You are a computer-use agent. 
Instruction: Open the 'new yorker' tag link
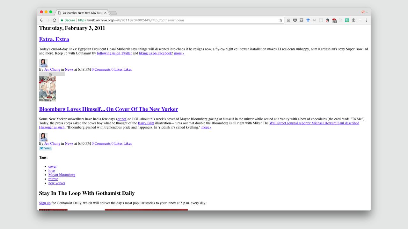tap(57, 183)
